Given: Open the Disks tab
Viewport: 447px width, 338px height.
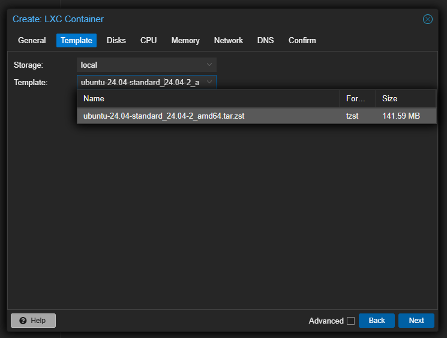Looking at the screenshot, I should coord(116,41).
